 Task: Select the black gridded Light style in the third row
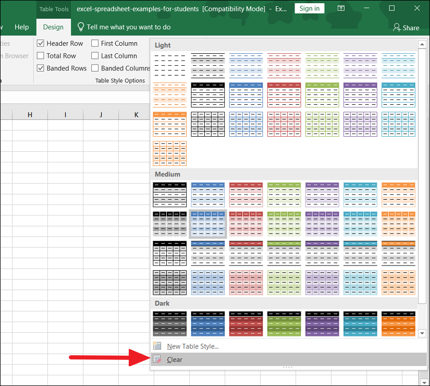208,124
